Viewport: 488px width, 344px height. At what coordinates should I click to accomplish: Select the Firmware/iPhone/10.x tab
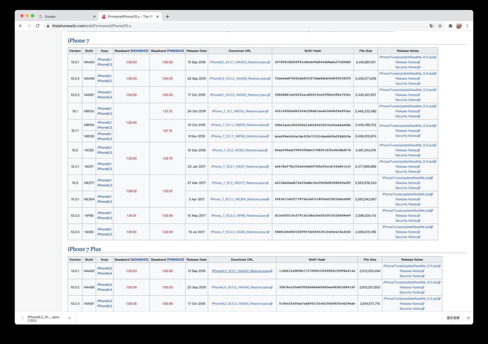tap(130, 17)
